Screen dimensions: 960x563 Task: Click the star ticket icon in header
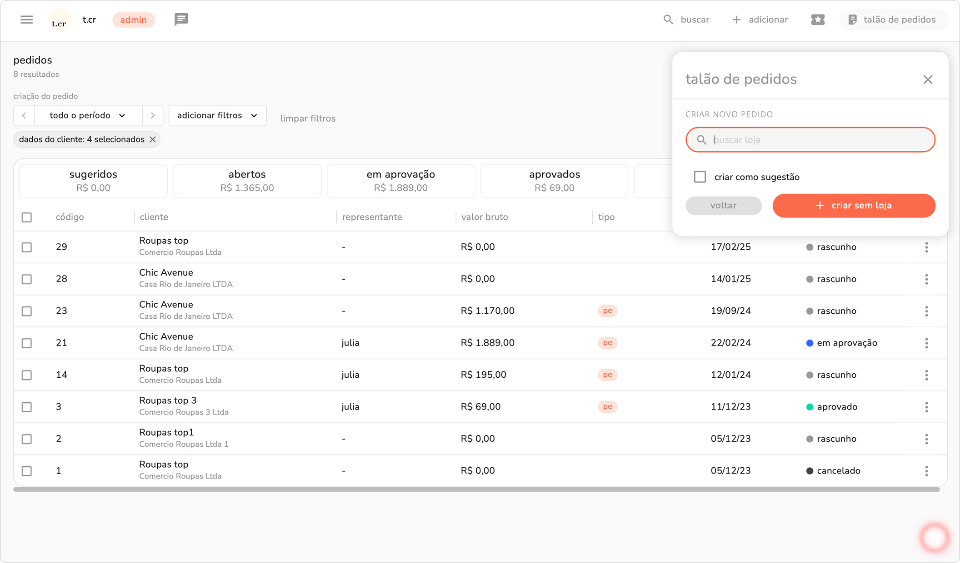(818, 20)
